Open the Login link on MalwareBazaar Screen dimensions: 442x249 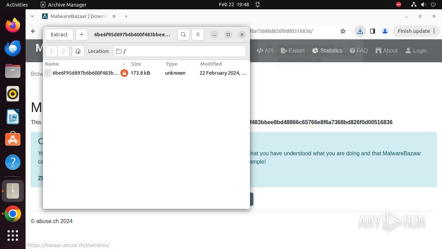pyautogui.click(x=416, y=50)
